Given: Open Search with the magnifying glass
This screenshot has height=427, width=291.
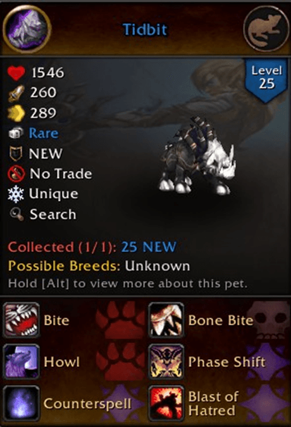Looking at the screenshot, I should tap(16, 214).
